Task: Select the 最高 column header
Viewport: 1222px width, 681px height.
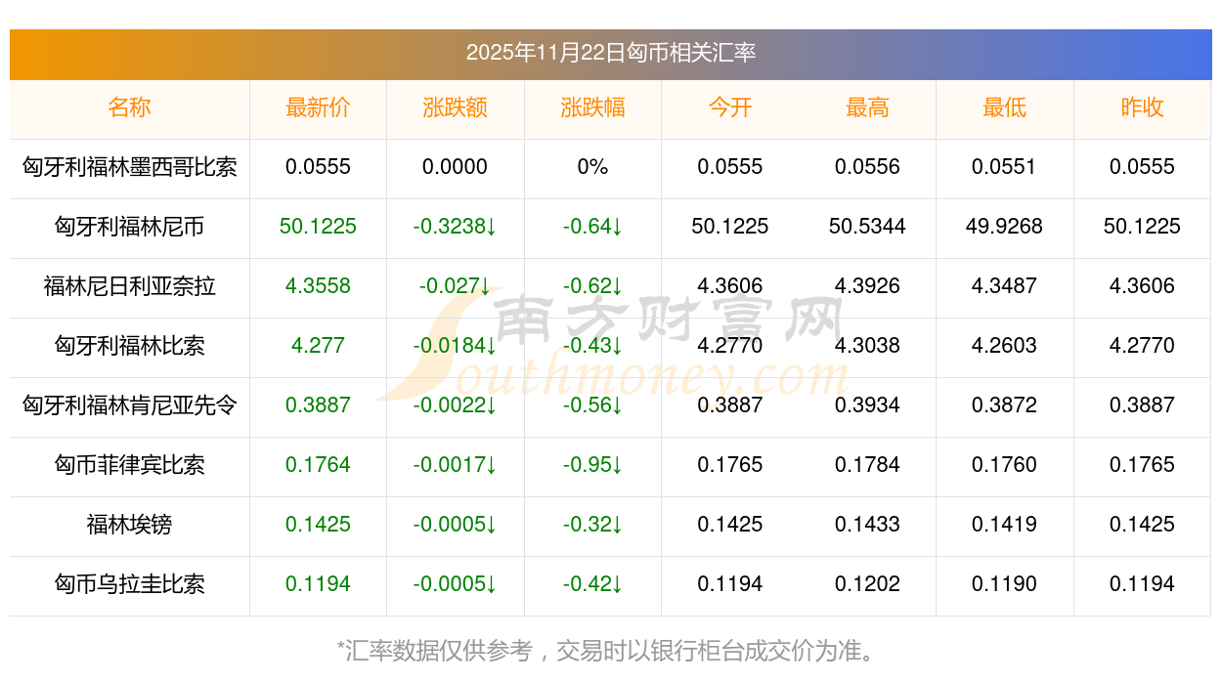Action: [867, 107]
